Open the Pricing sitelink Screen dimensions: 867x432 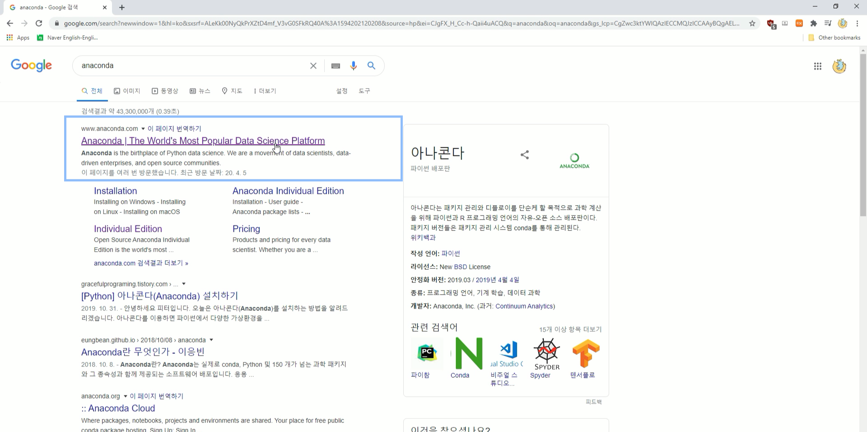click(246, 229)
